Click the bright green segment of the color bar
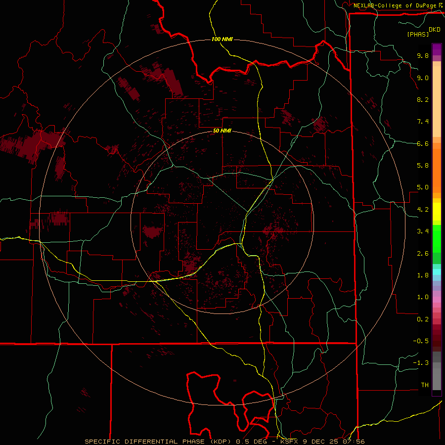 point(437,238)
